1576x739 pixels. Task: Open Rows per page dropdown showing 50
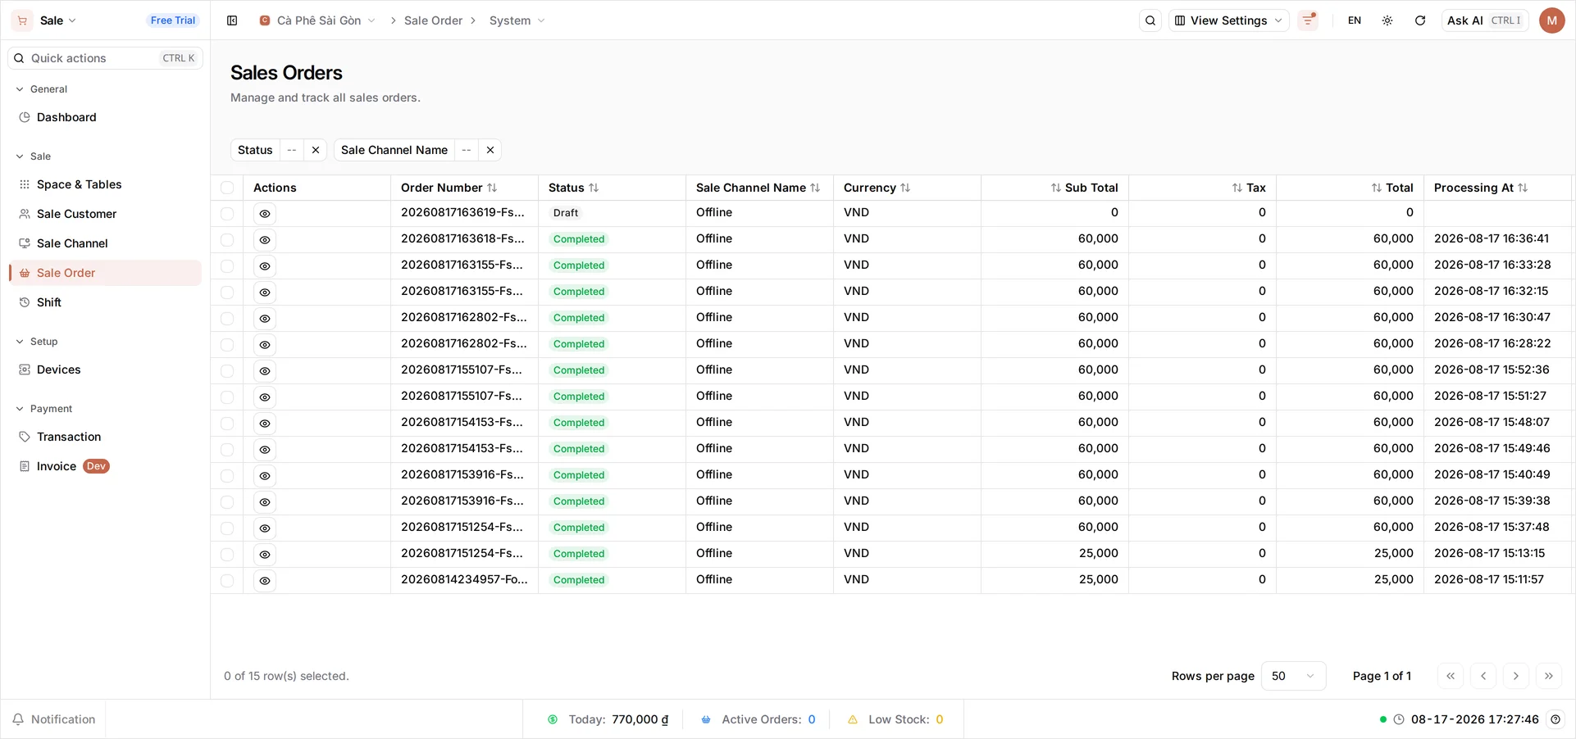pyautogui.click(x=1293, y=676)
